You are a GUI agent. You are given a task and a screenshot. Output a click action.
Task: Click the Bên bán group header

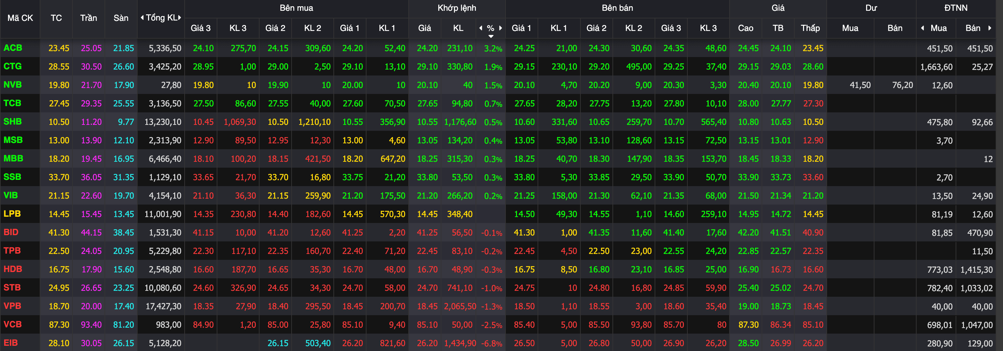click(x=617, y=8)
